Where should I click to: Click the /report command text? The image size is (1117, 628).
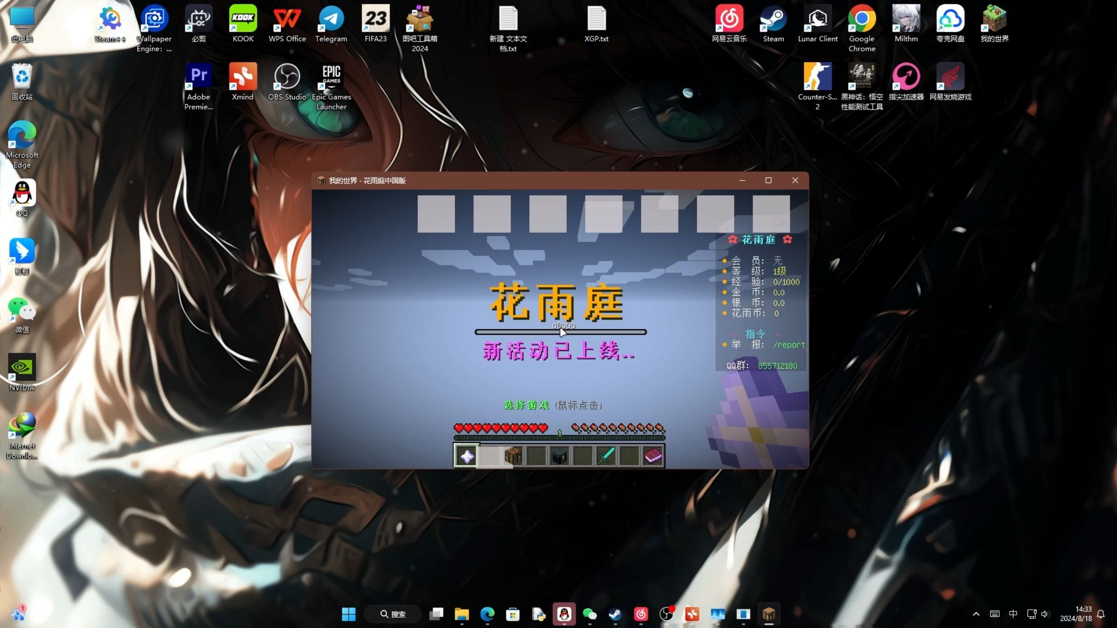(789, 345)
